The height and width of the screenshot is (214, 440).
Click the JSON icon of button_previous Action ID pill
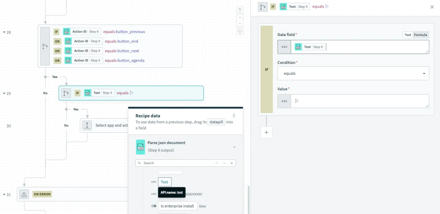tap(66, 32)
